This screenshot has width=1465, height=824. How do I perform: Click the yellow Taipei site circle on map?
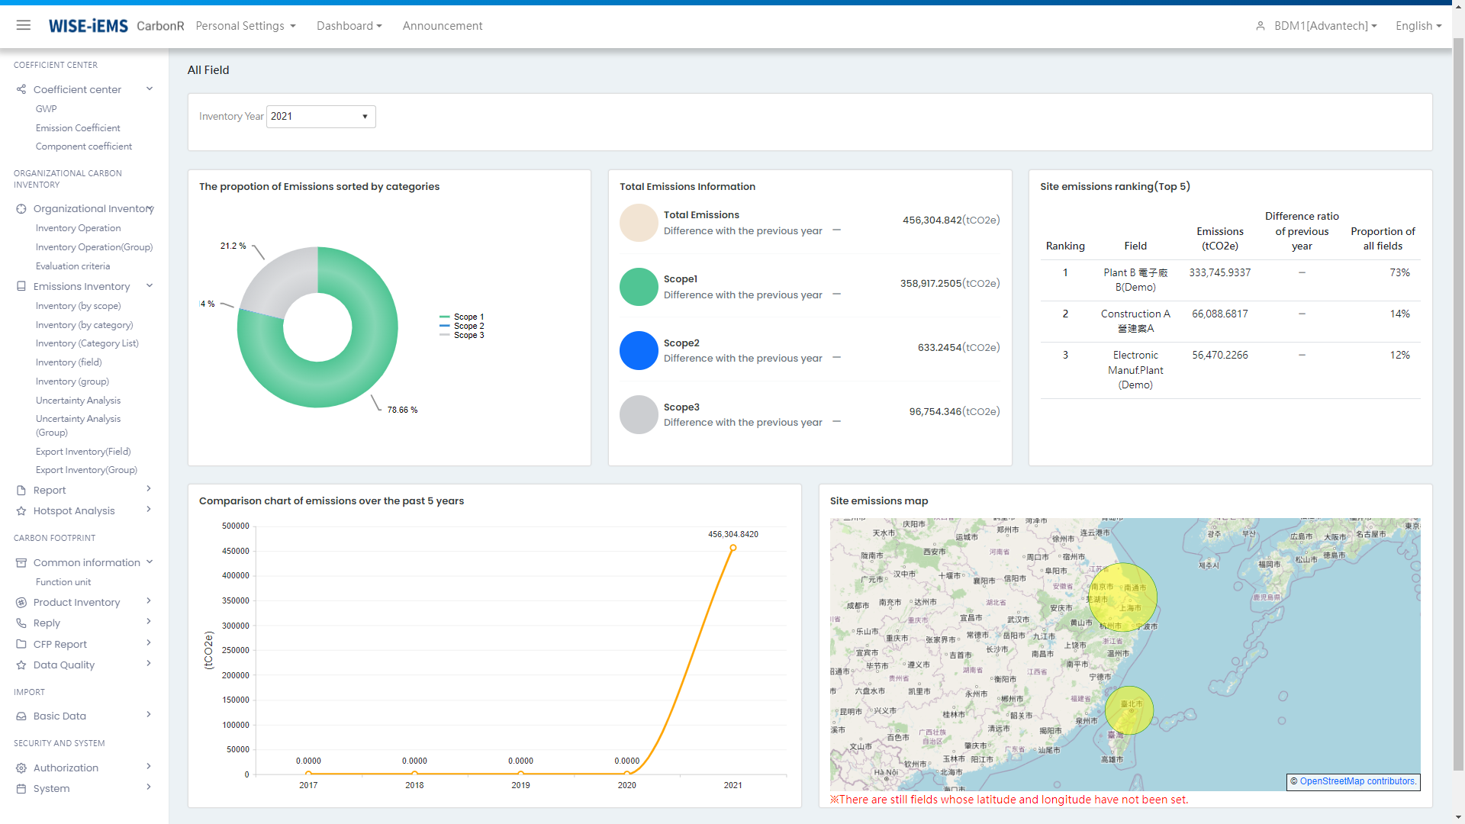1129,710
